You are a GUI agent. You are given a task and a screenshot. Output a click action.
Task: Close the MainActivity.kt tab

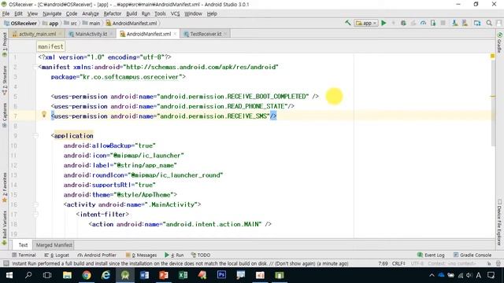tap(111, 34)
